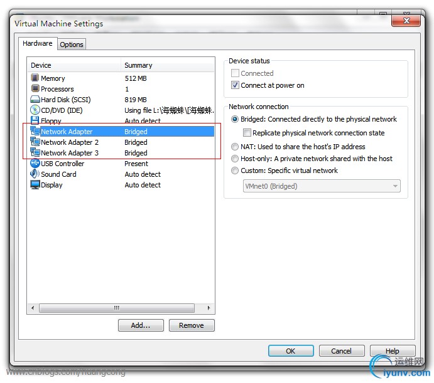Viewport: 434px width, 383px height.
Task: Switch to the Hardware tab
Action: pyautogui.click(x=38, y=43)
